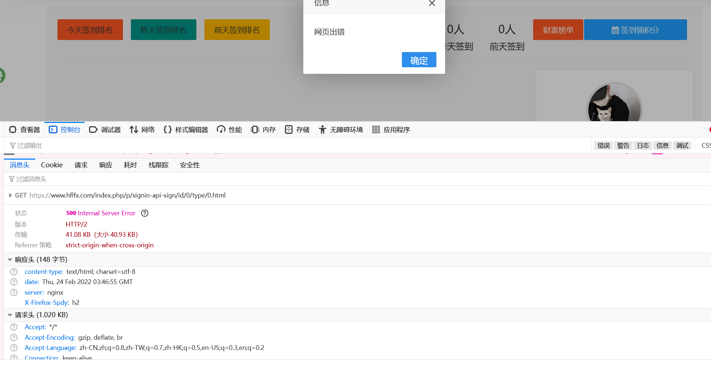Collapse the 响应头 response headers section
Image resolution: width=711 pixels, height=379 pixels.
(x=10, y=260)
